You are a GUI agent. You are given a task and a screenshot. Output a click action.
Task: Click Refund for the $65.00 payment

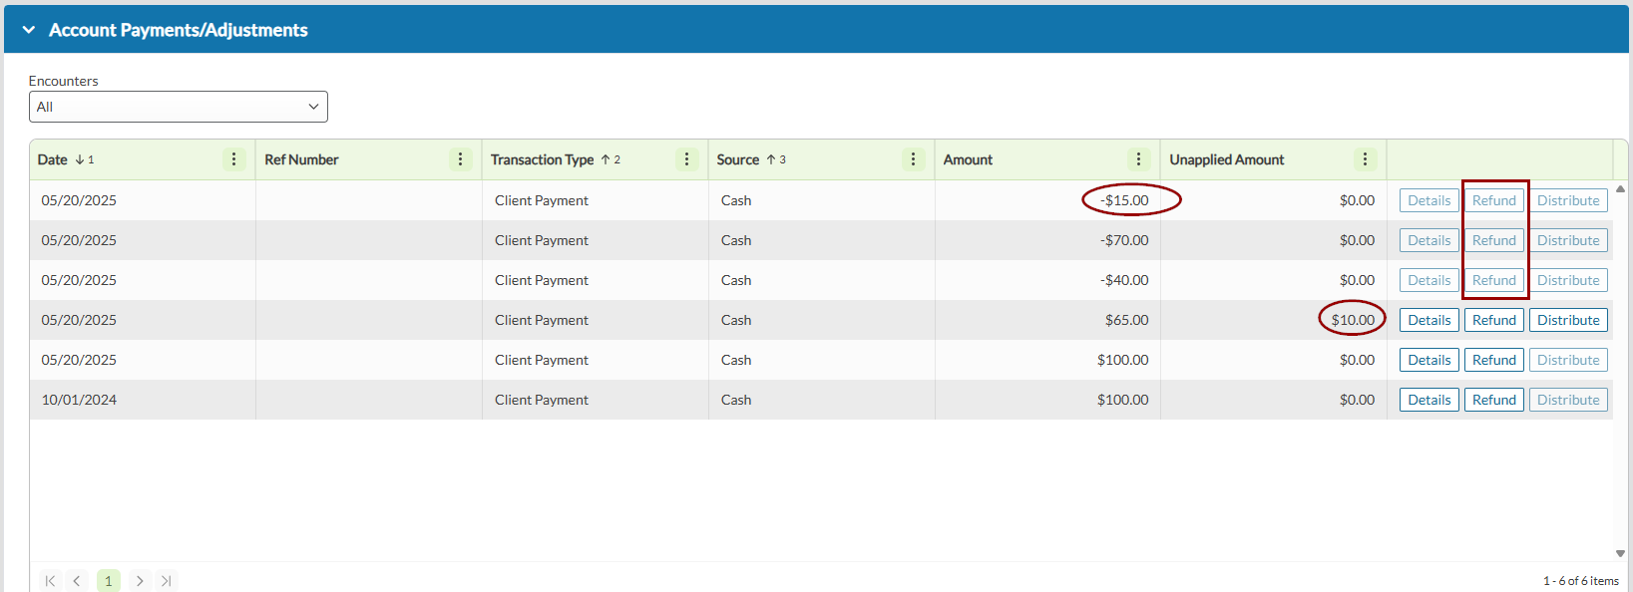(1494, 320)
